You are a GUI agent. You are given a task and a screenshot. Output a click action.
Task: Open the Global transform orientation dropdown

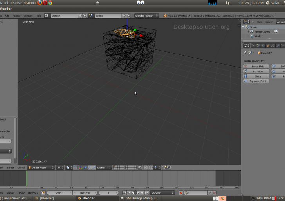[103, 168]
